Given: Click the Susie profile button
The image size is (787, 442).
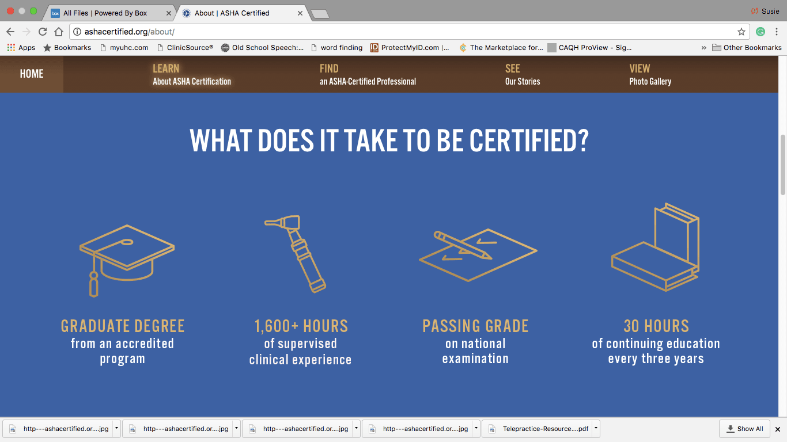Looking at the screenshot, I should [x=766, y=11].
